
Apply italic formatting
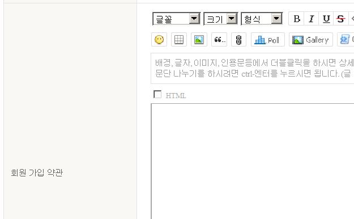pyautogui.click(x=312, y=19)
